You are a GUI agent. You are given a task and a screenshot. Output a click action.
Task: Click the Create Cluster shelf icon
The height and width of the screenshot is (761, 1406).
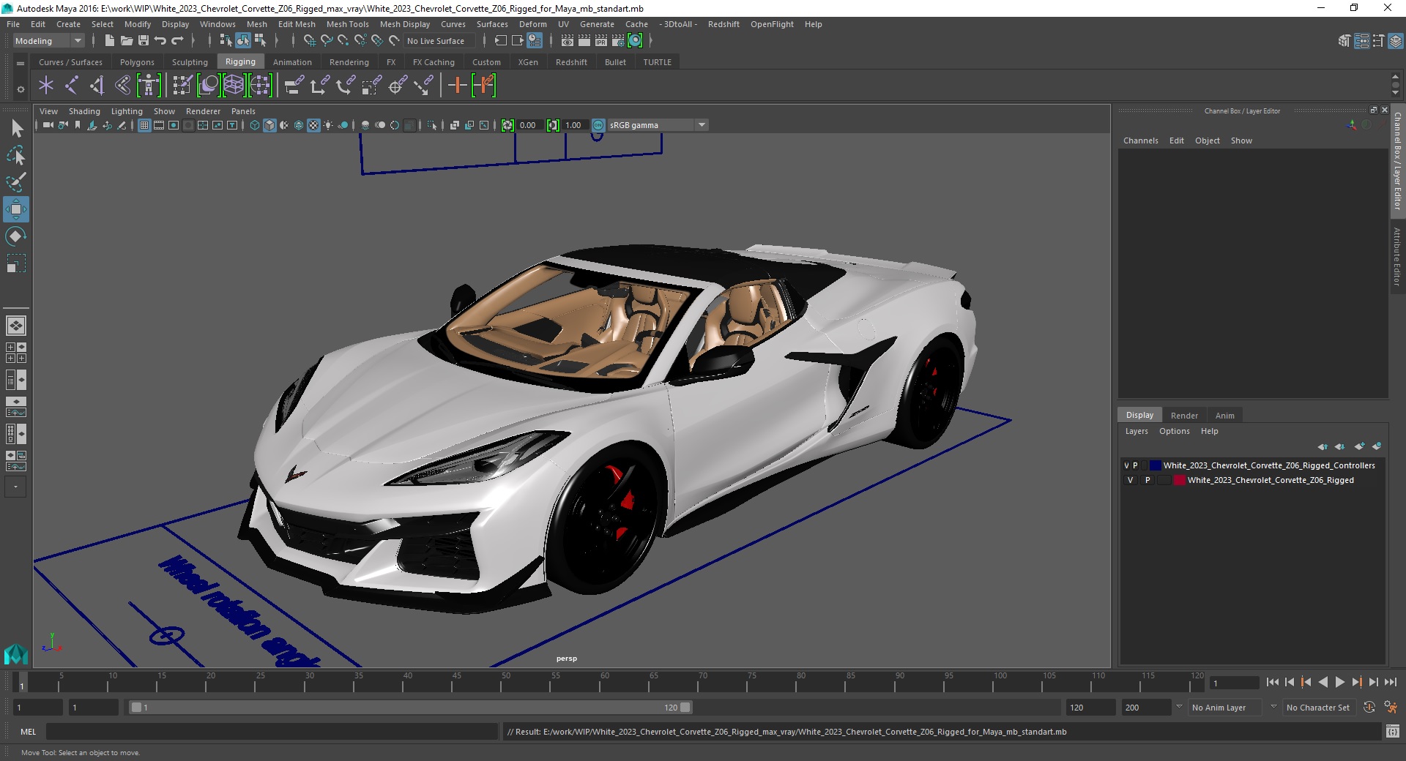[x=260, y=86]
